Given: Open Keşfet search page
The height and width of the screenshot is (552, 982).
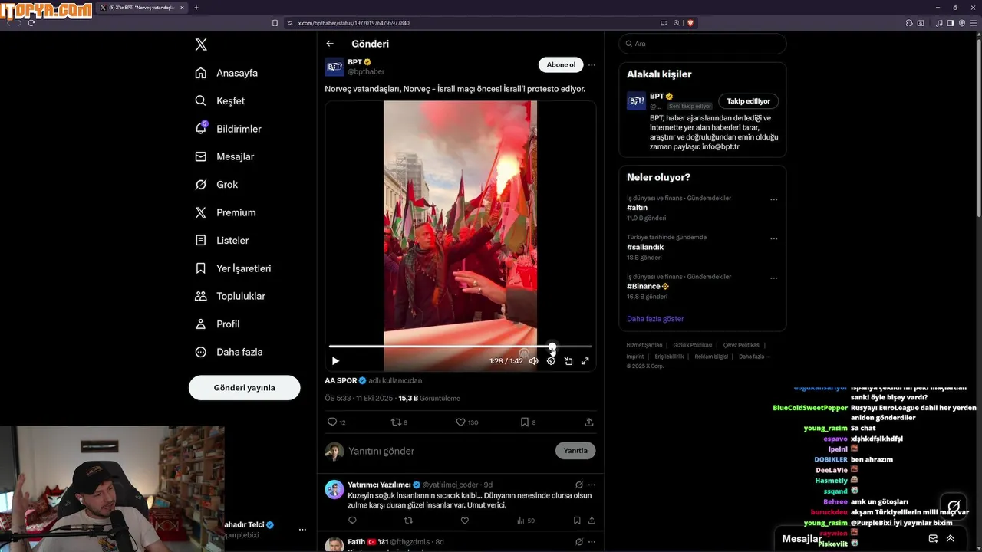Looking at the screenshot, I should coord(220,100).
